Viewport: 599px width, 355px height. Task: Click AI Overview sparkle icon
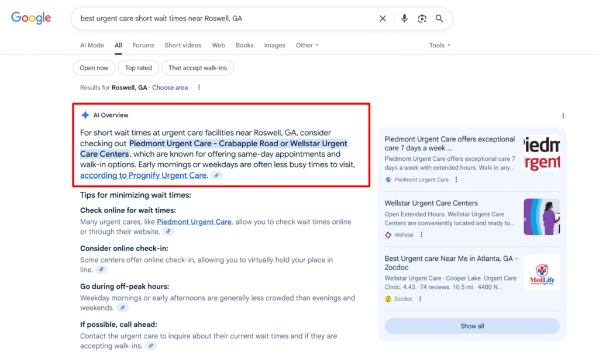(x=85, y=115)
